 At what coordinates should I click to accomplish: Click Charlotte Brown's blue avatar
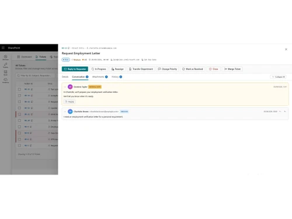[70, 112]
